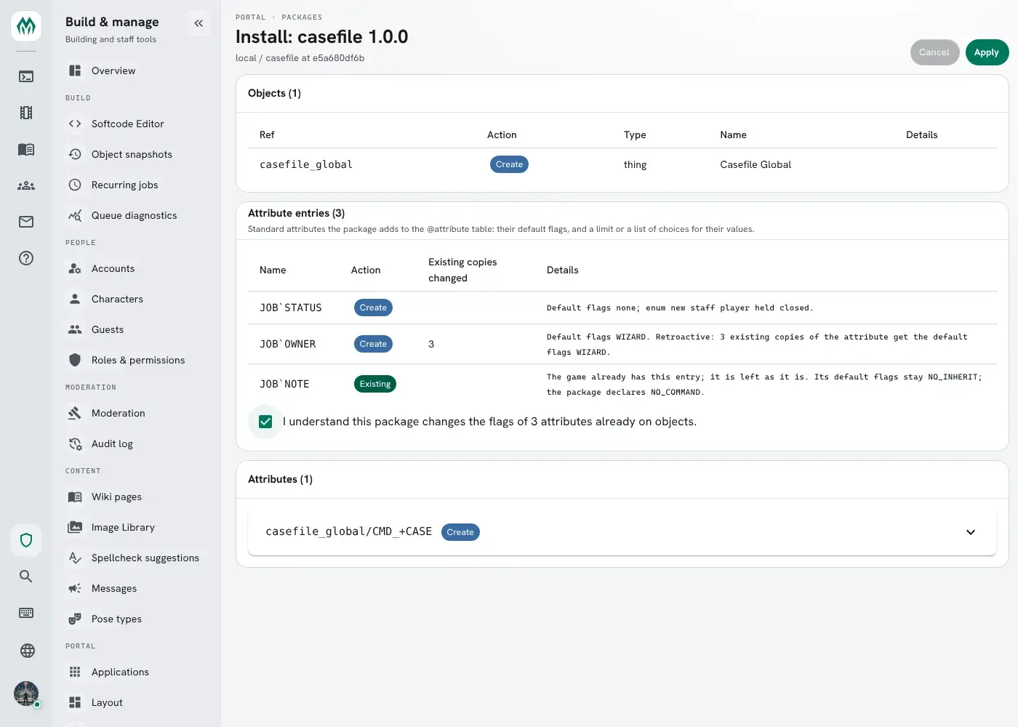
Task: Open the search magnifier icon
Action: [x=26, y=577]
